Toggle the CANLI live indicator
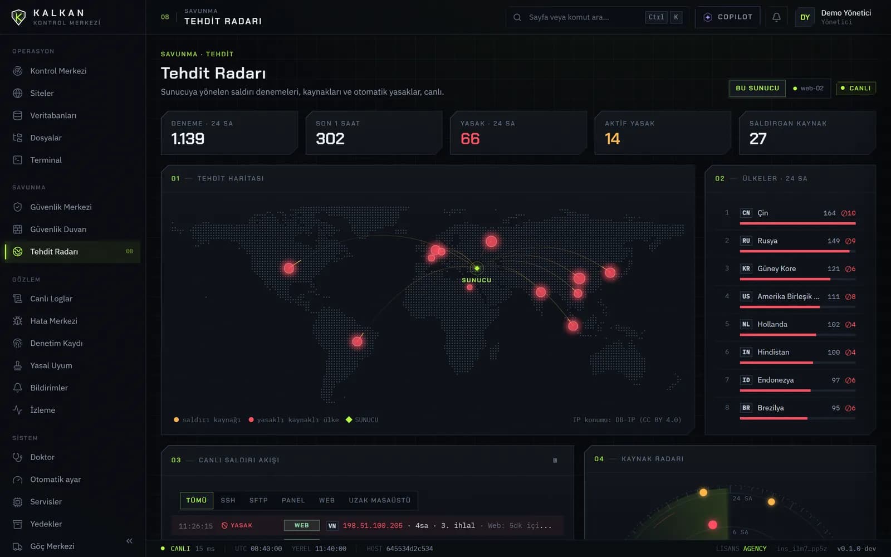This screenshot has height=557, width=891. (x=856, y=88)
